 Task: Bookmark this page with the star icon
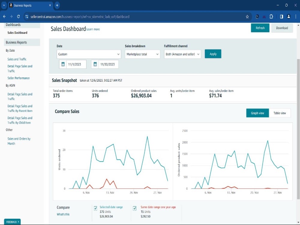[x=247, y=16]
